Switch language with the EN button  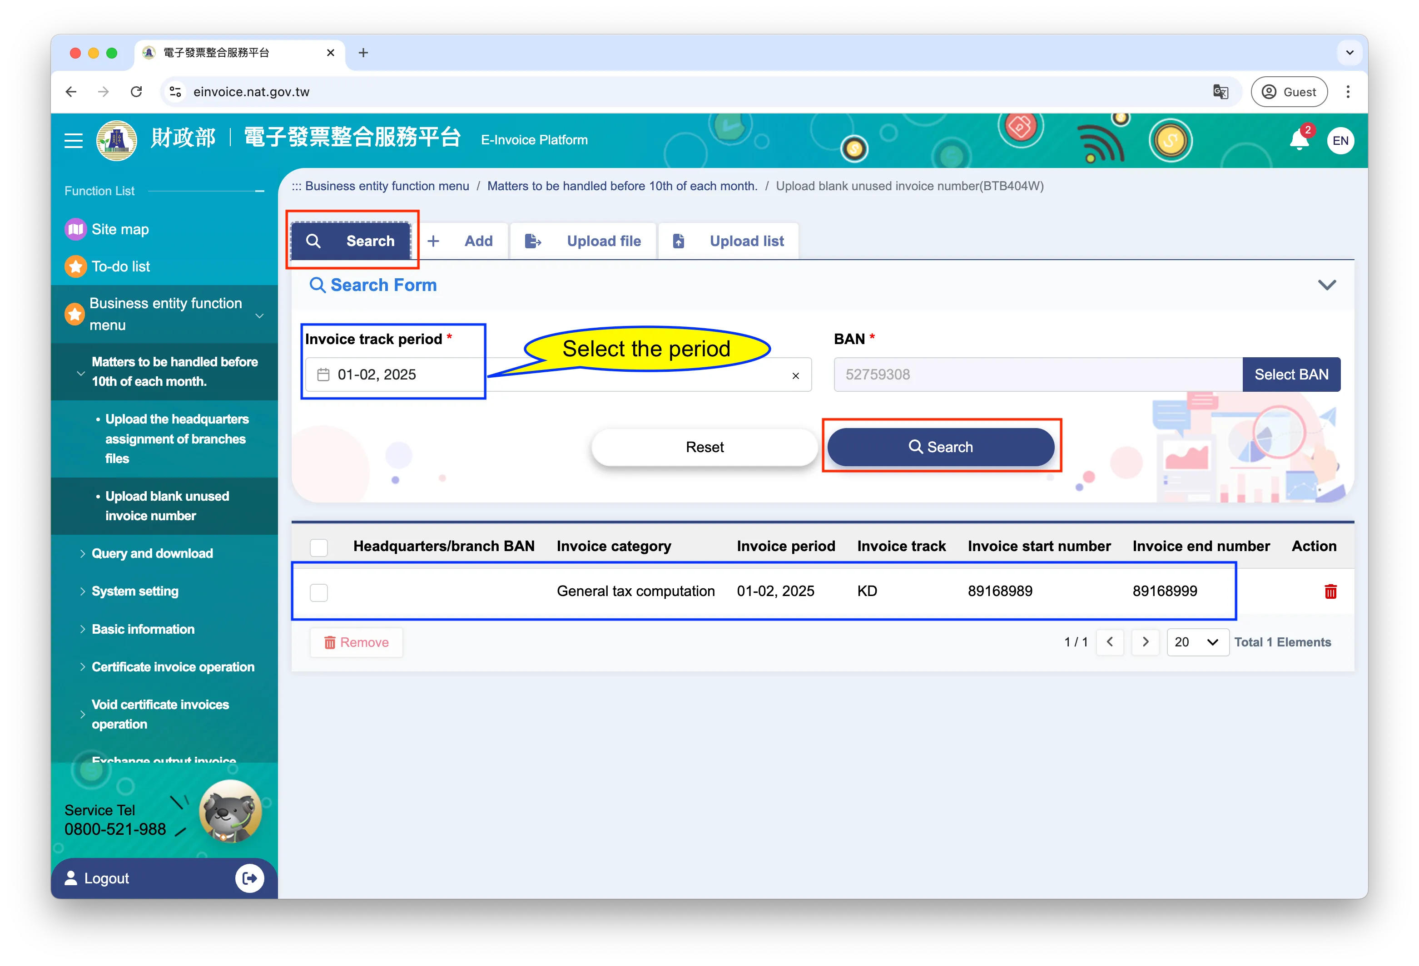[x=1340, y=141]
